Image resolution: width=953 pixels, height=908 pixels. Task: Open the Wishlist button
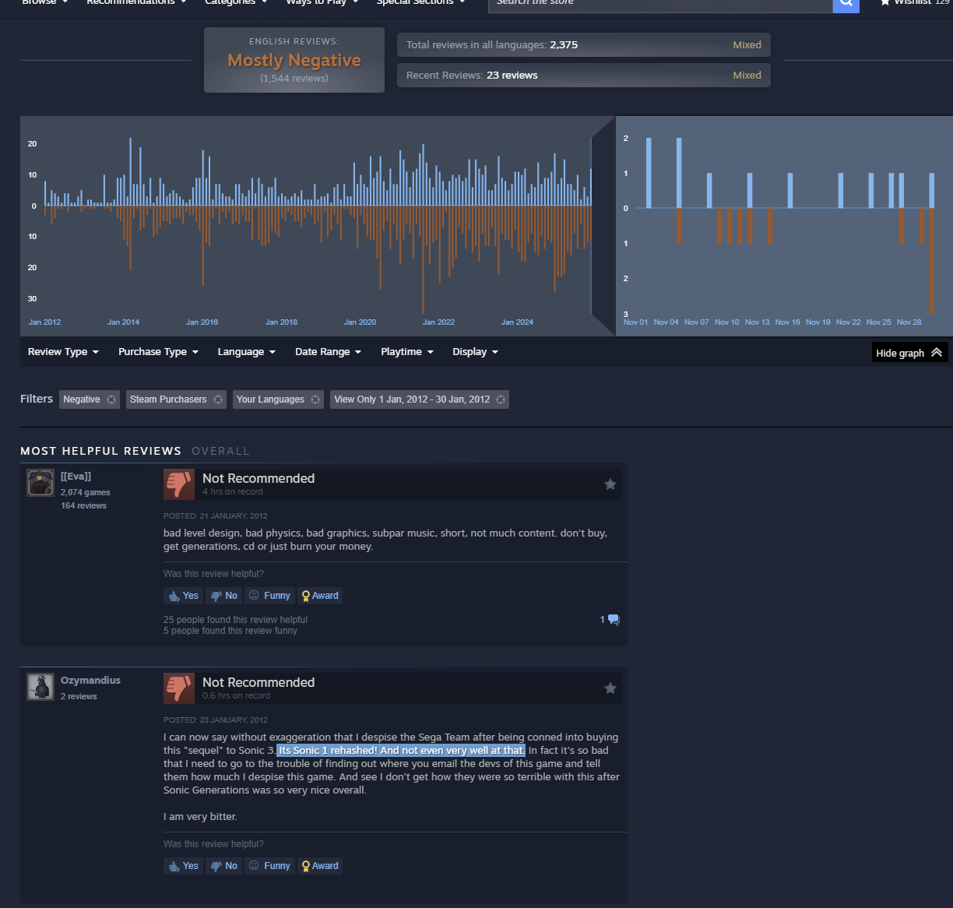coord(915,2)
